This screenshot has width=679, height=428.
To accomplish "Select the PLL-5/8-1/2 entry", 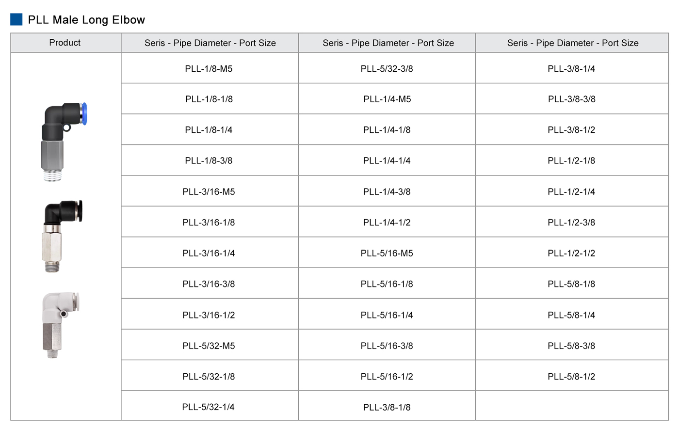I will (x=571, y=377).
